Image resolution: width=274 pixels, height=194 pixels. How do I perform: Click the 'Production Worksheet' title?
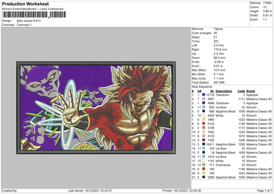25,4
